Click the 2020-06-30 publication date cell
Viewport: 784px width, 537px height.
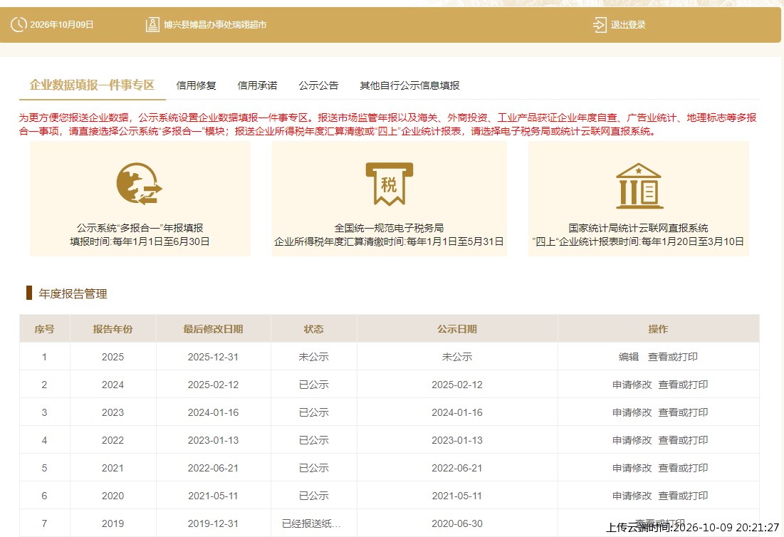(457, 523)
